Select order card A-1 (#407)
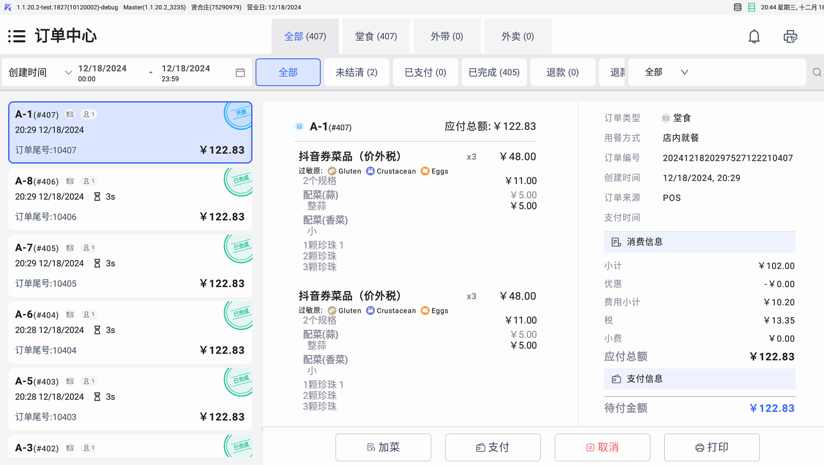The width and height of the screenshot is (824, 465). (130, 133)
